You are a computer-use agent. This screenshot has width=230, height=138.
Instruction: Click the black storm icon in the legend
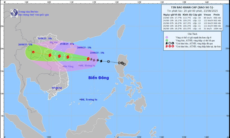tap(166, 43)
